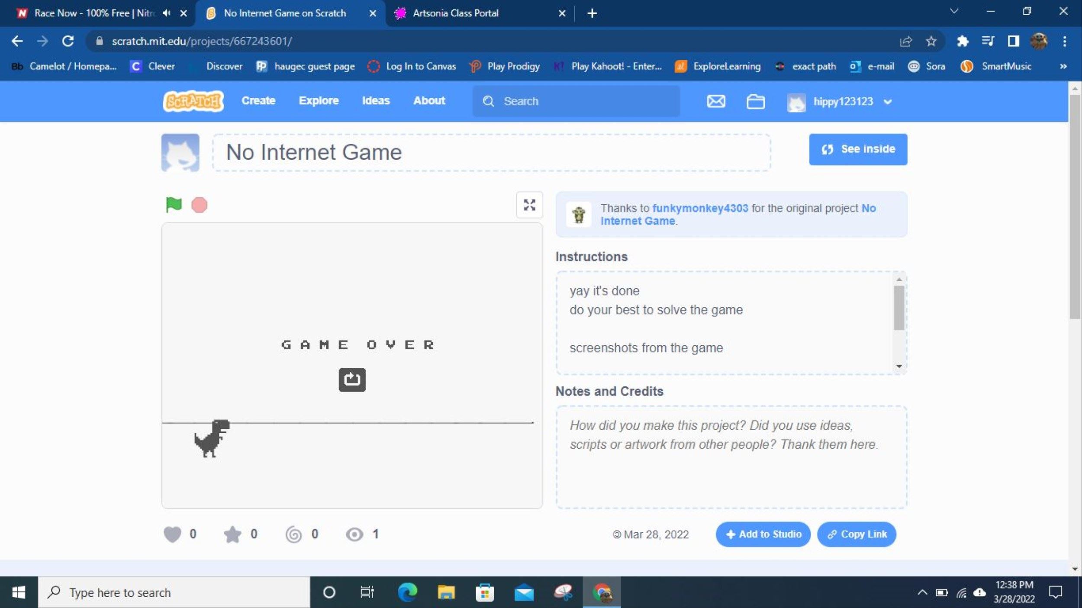The width and height of the screenshot is (1082, 608).
Task: Mute the Race Now tab audio
Action: coord(167,13)
